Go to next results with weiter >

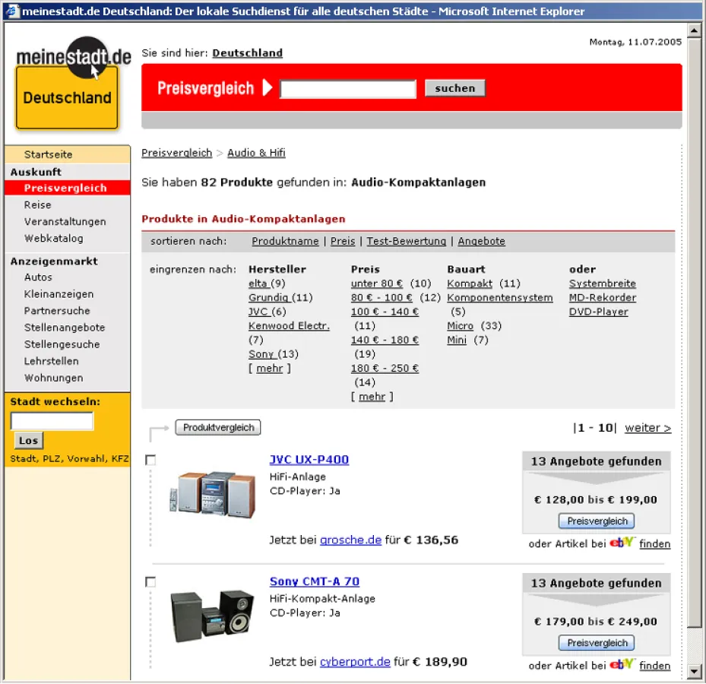647,428
